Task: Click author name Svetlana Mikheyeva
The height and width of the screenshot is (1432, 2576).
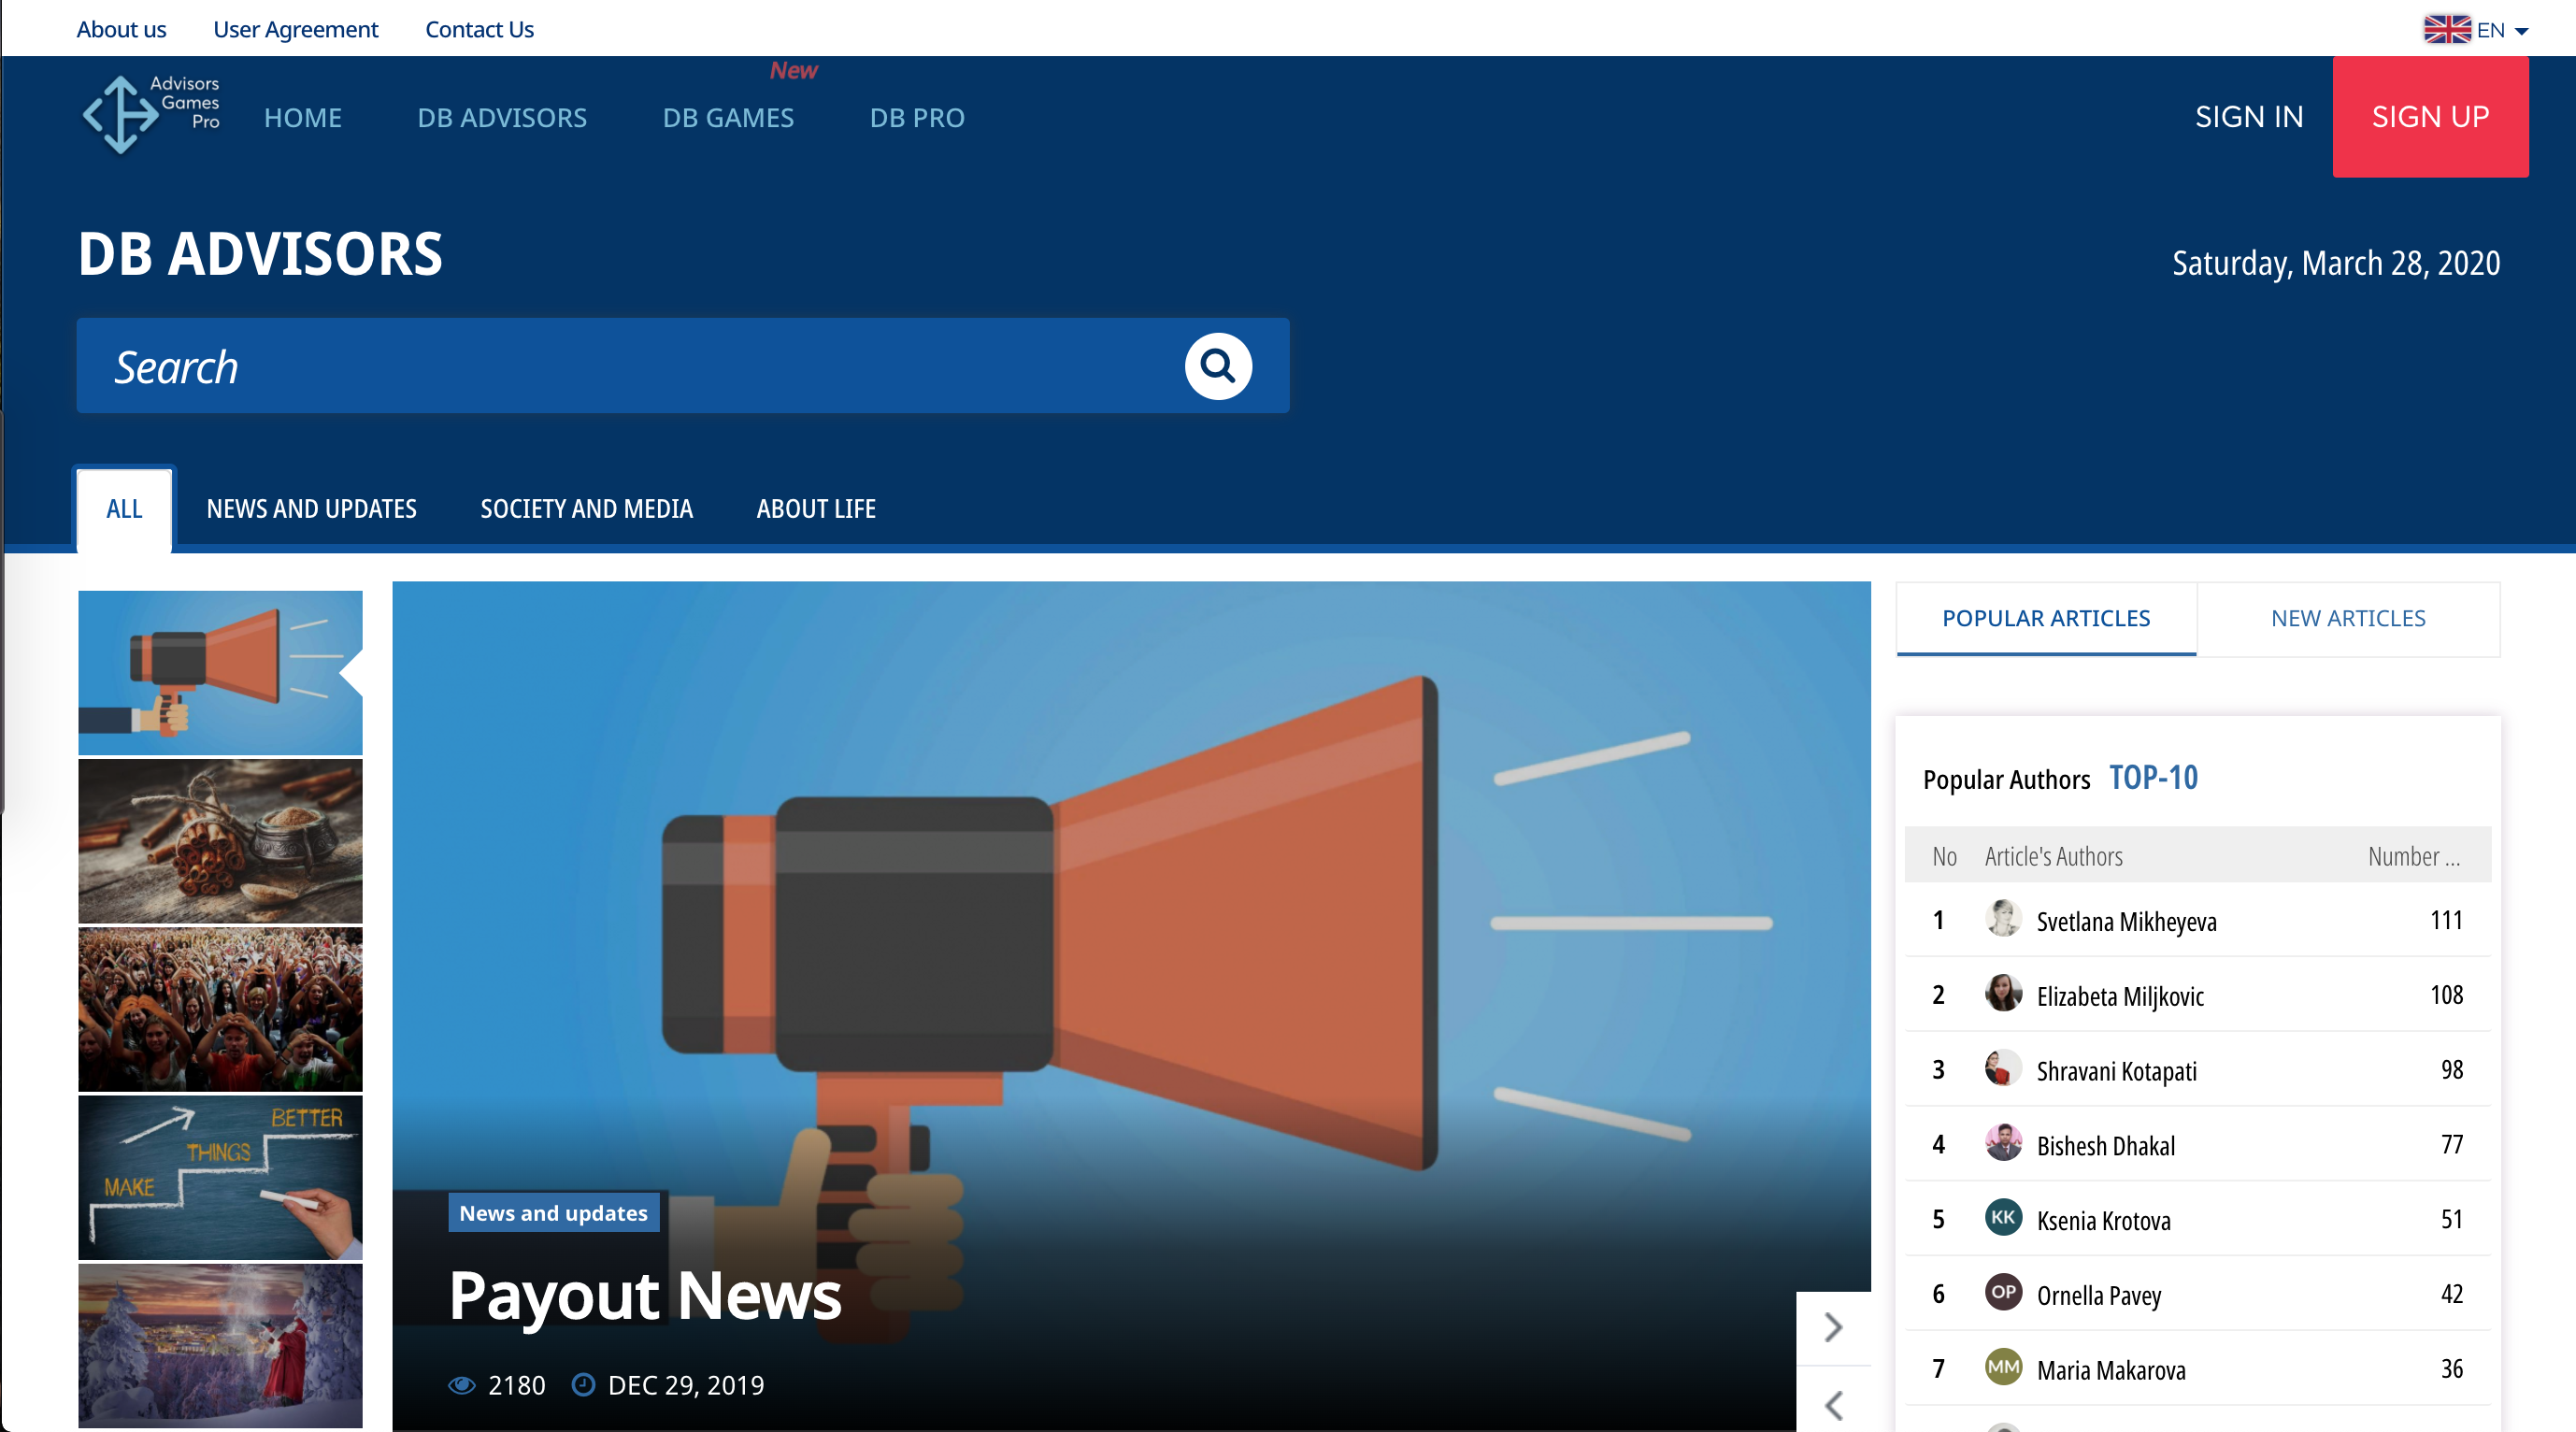Action: [x=2126, y=921]
